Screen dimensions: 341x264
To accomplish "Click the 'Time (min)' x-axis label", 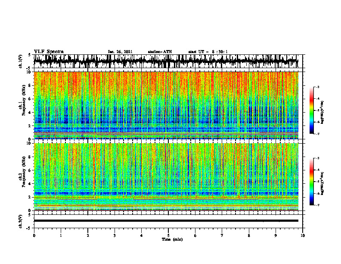I will pyautogui.click(x=172, y=239).
